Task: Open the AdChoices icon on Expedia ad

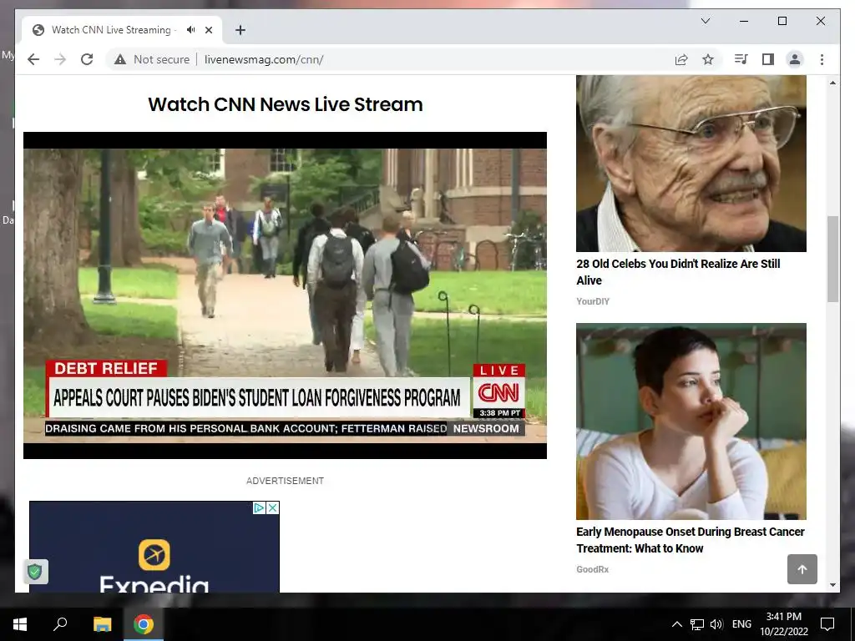Action: [x=259, y=508]
